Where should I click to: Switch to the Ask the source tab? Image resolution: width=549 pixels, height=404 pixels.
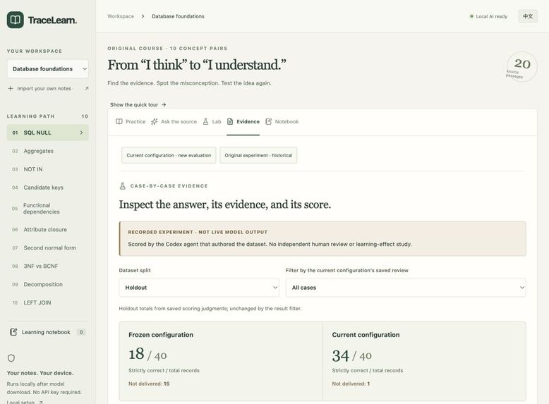tap(174, 122)
